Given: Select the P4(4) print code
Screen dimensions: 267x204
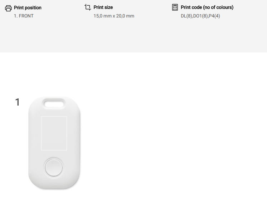Looking at the screenshot, I should pos(214,16).
